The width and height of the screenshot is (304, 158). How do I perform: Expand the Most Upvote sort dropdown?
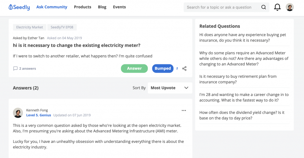(170, 88)
